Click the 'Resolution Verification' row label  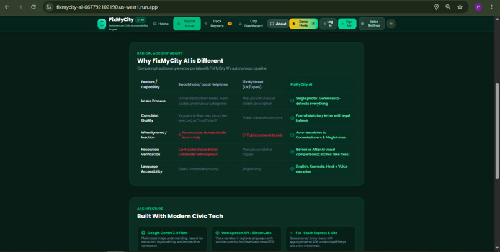click(x=151, y=152)
